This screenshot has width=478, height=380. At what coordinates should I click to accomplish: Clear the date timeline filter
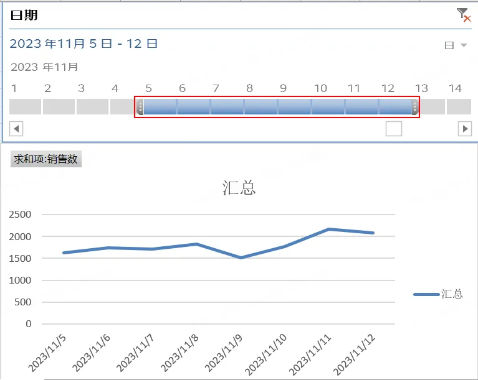tap(464, 14)
